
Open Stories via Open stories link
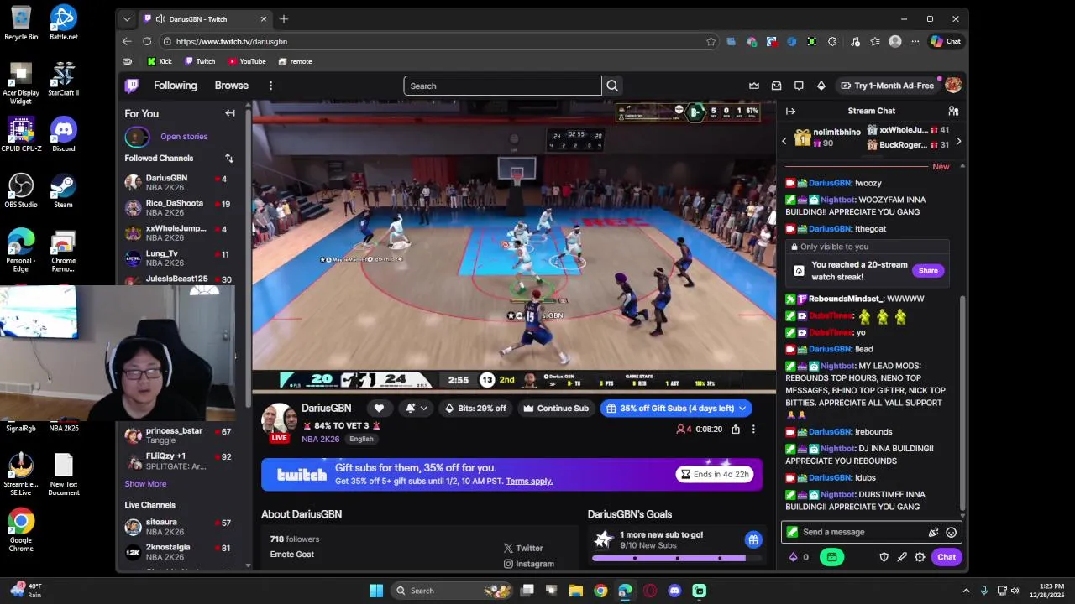point(184,137)
